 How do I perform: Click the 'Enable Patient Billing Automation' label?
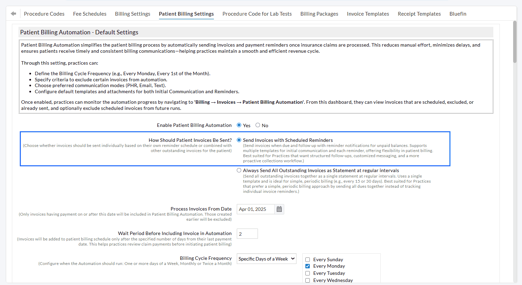pos(194,125)
